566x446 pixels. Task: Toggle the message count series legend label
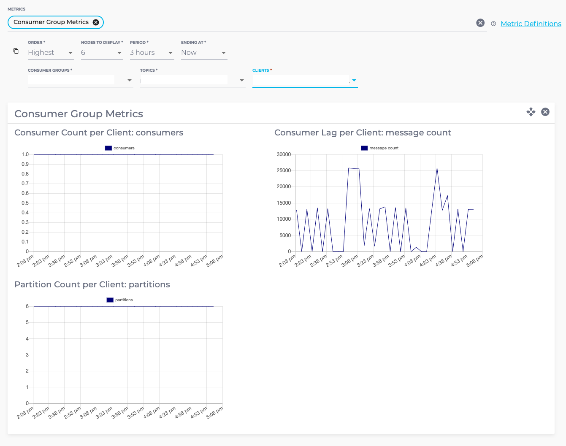click(x=384, y=148)
